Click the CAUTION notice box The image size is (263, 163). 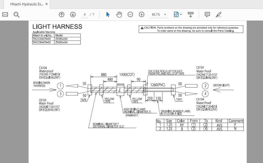pos(191,29)
